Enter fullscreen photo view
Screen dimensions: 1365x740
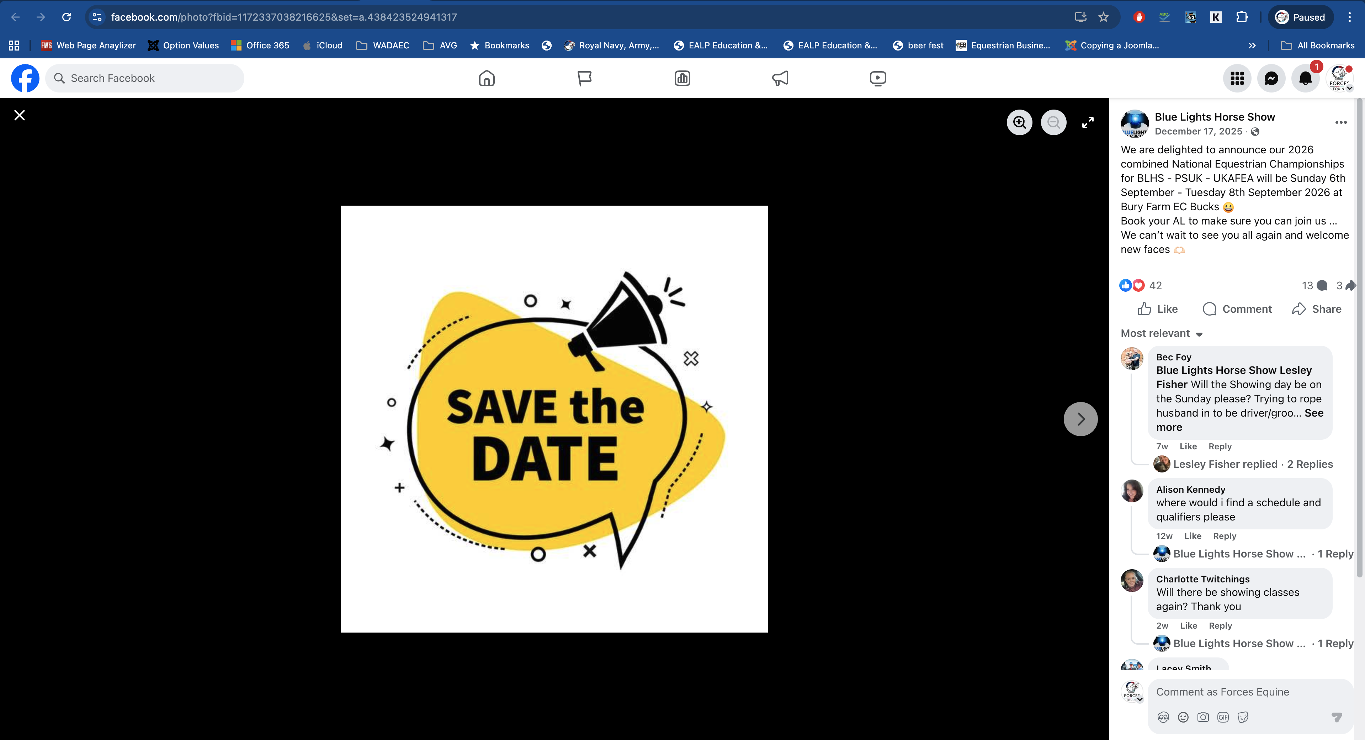pos(1087,122)
